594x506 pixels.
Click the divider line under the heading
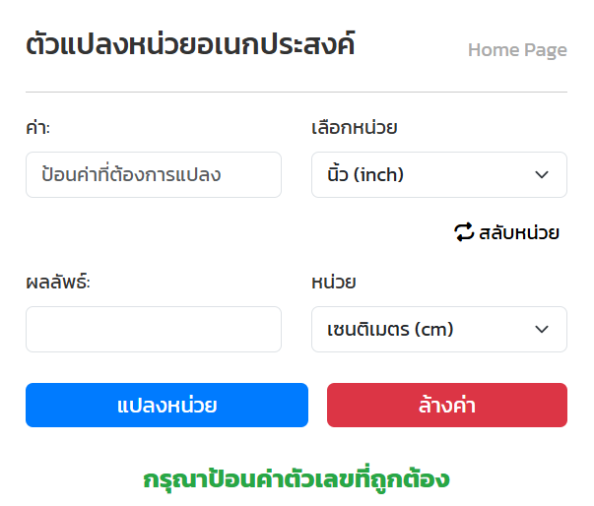tap(297, 92)
